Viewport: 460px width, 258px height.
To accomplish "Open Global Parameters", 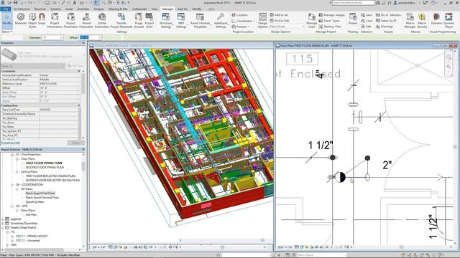I will click(102, 20).
